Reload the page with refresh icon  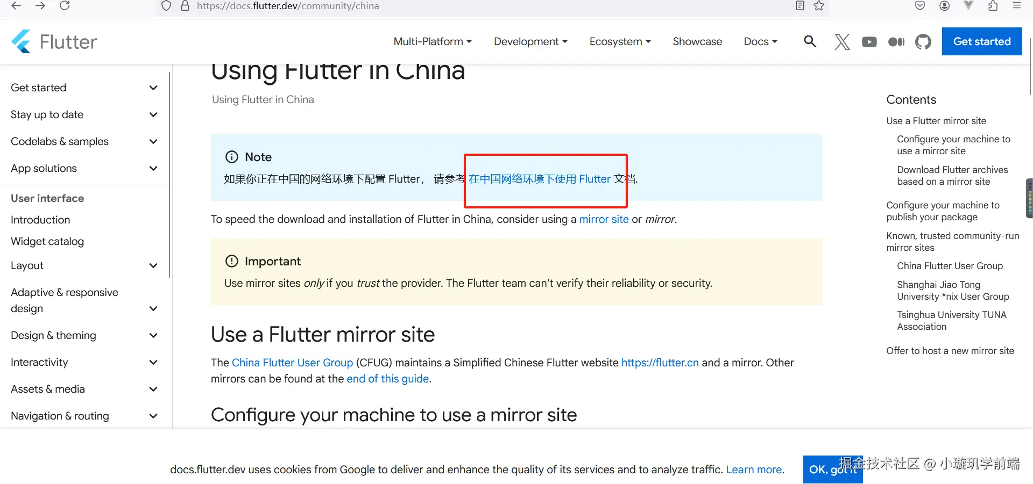pyautogui.click(x=65, y=6)
